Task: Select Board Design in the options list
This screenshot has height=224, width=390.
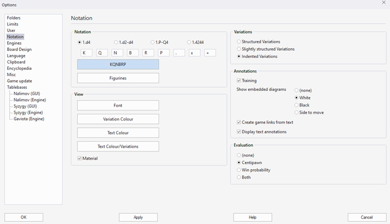Action: point(19,50)
